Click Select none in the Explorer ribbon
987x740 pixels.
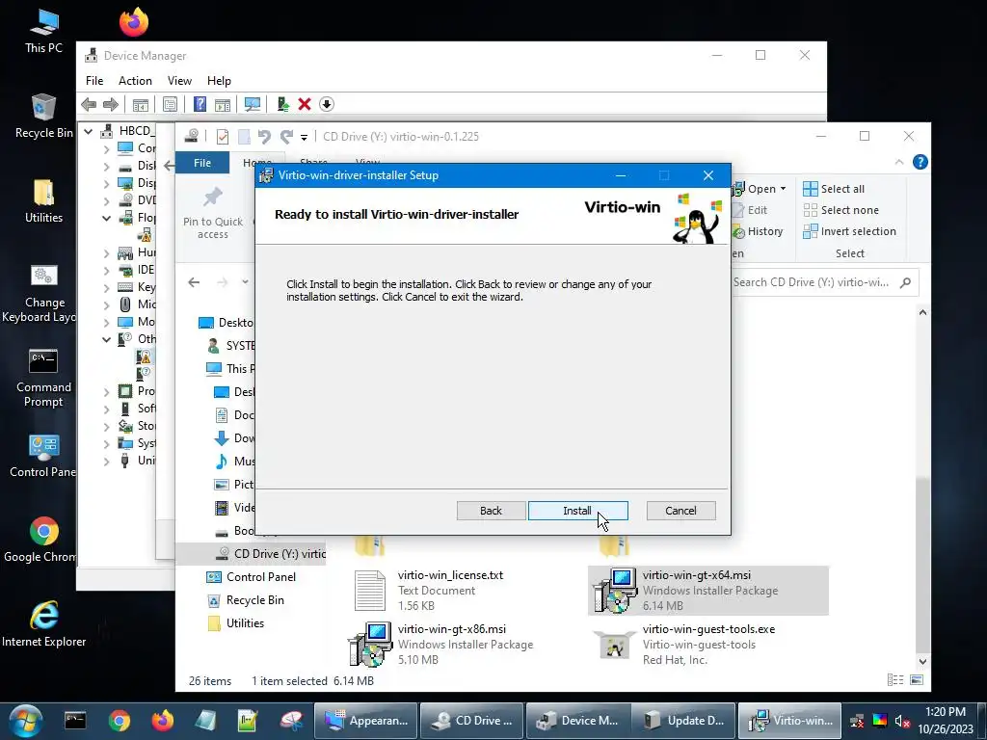pos(840,210)
